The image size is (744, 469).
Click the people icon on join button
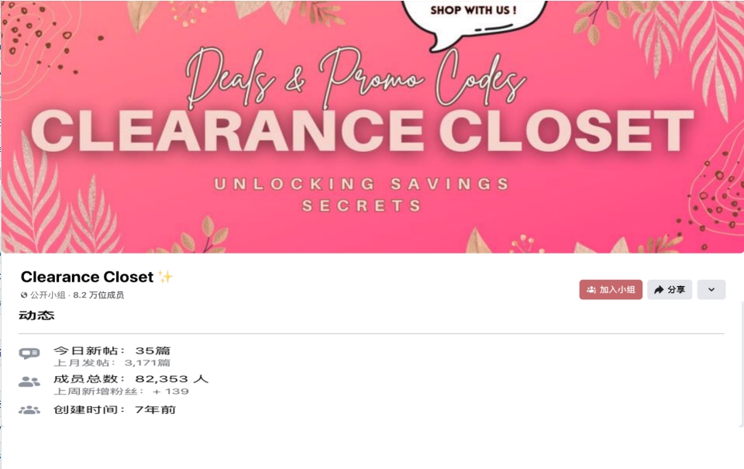pyautogui.click(x=591, y=290)
